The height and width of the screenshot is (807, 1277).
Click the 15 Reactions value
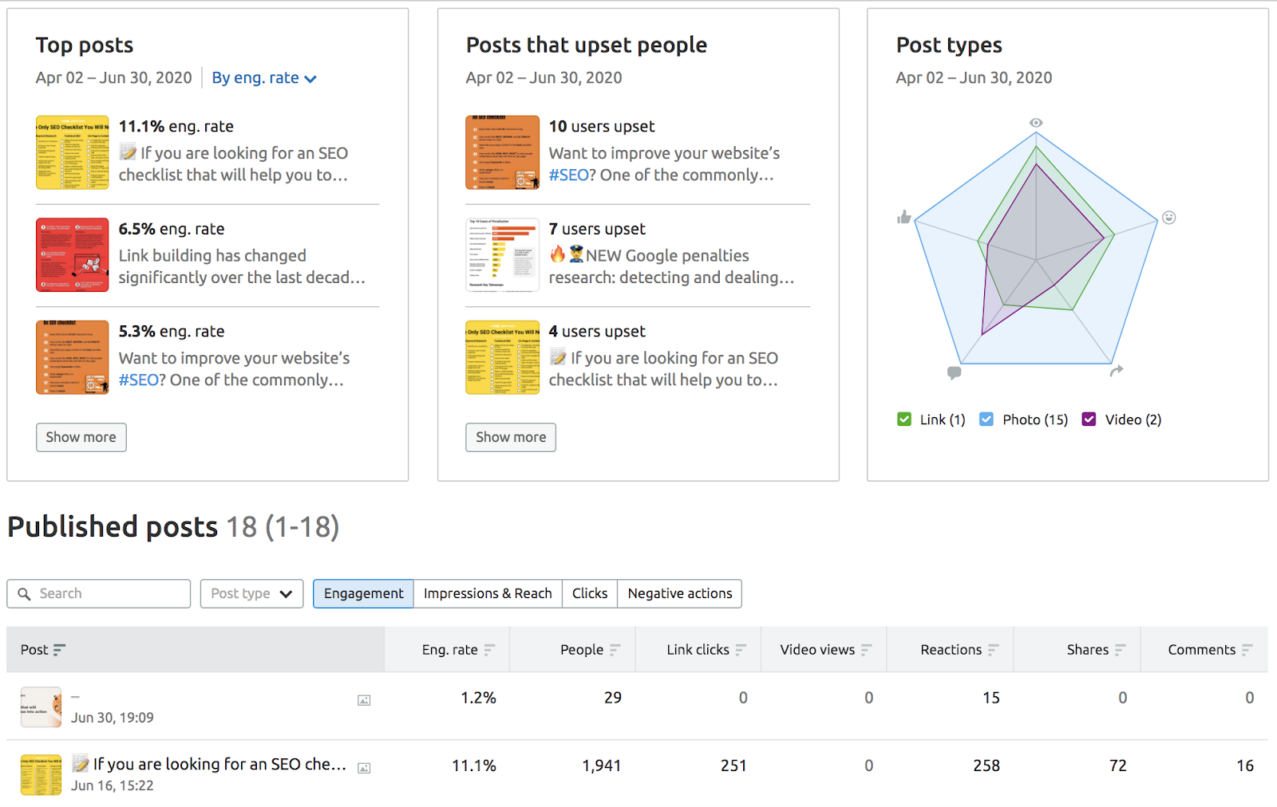[991, 699]
